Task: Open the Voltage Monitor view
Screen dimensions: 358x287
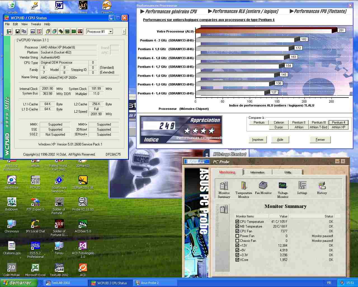Action: (x=282, y=189)
